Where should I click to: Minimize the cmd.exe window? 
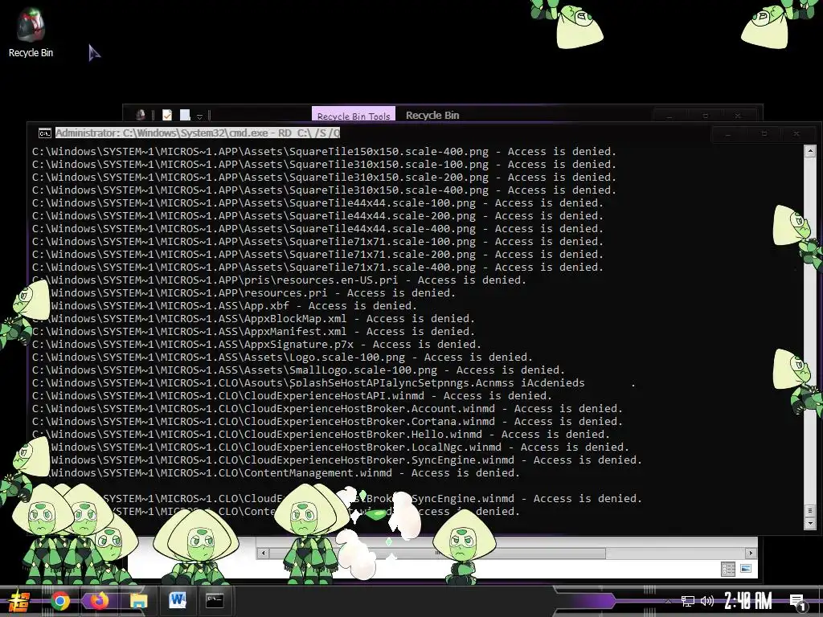coord(727,134)
